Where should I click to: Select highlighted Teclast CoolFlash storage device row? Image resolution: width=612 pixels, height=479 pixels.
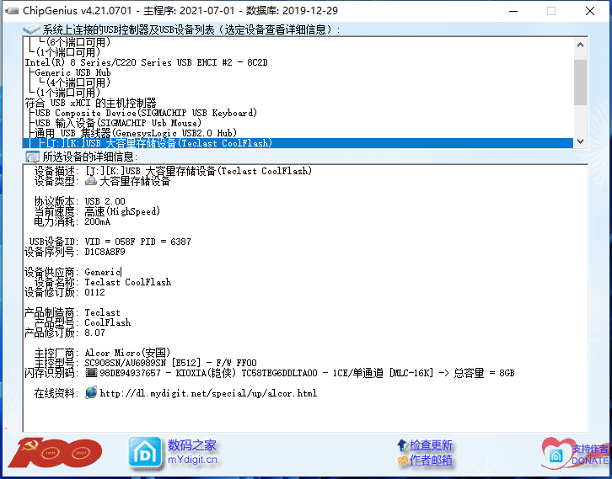point(298,143)
